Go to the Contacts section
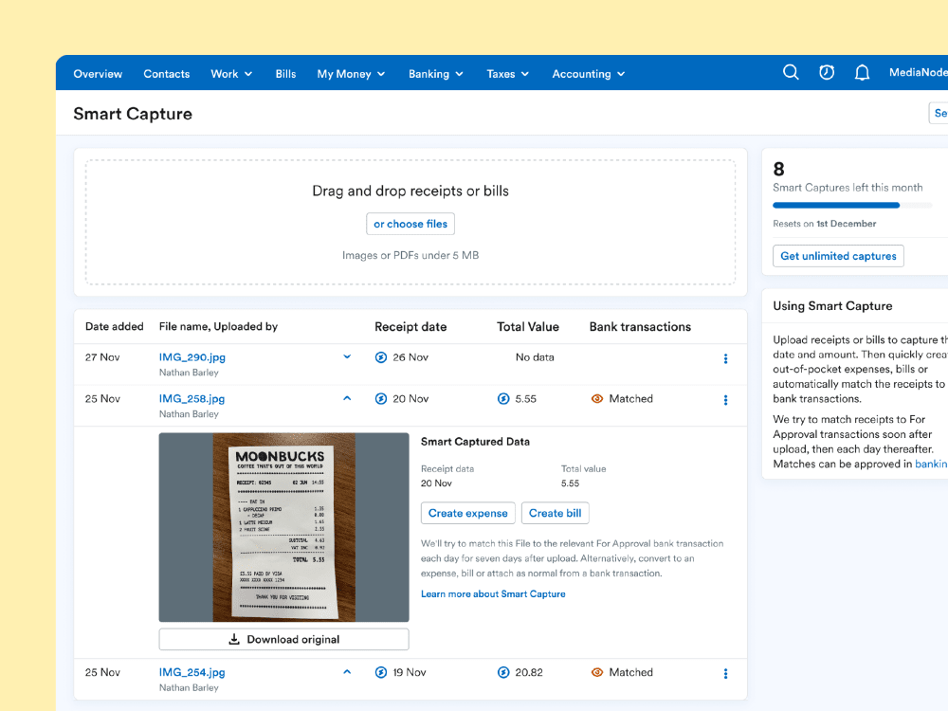948x711 pixels. coord(167,73)
